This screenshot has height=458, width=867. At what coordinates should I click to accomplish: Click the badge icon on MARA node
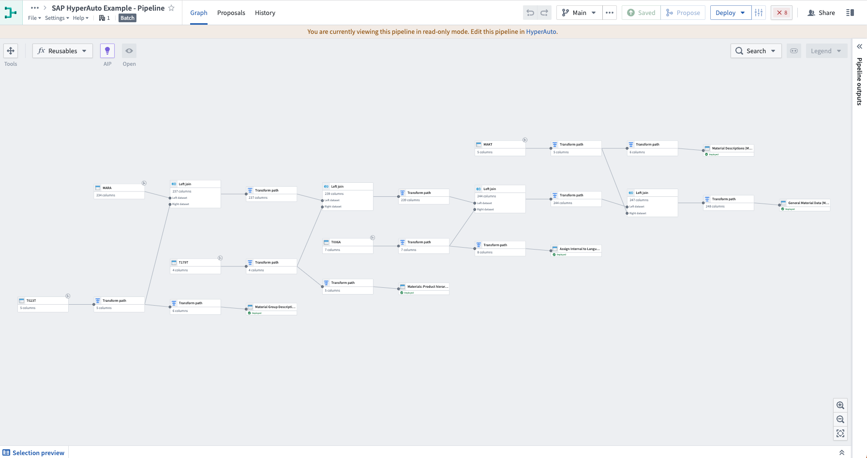click(x=144, y=183)
